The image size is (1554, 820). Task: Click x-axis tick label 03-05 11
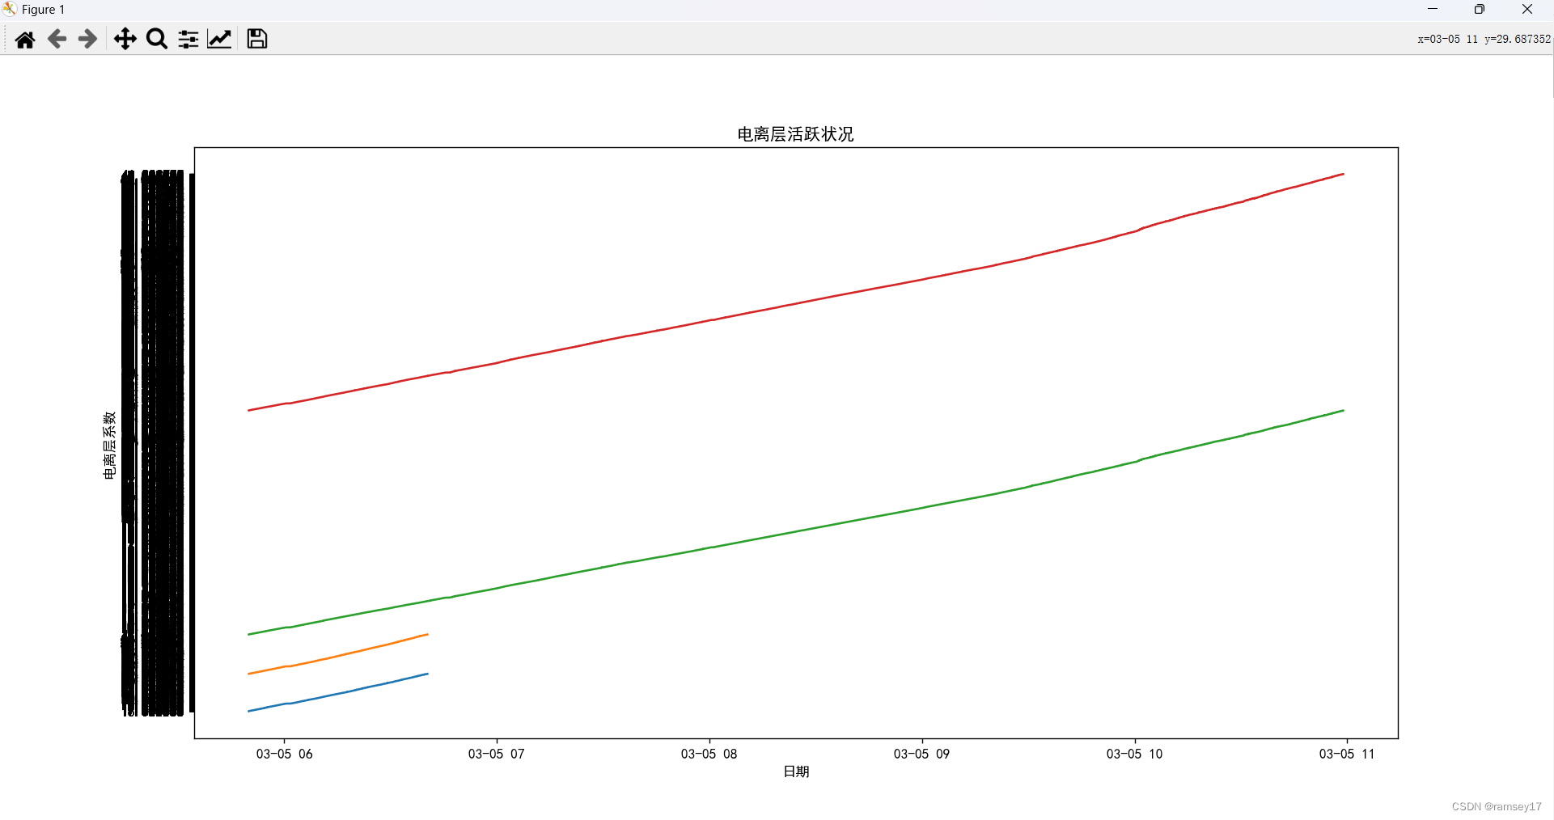click(1347, 754)
